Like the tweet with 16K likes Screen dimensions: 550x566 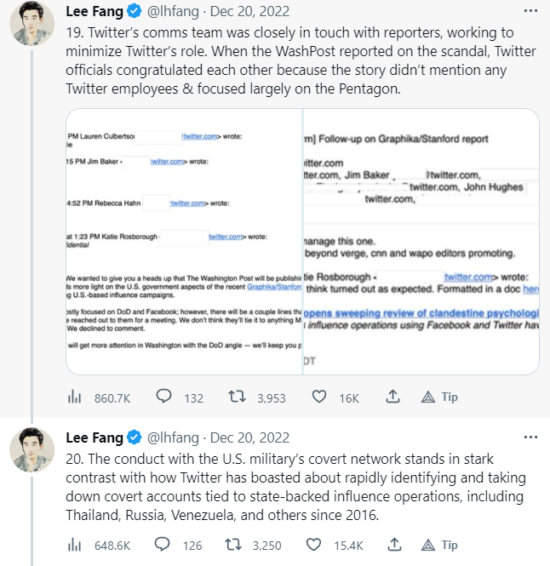tap(320, 397)
